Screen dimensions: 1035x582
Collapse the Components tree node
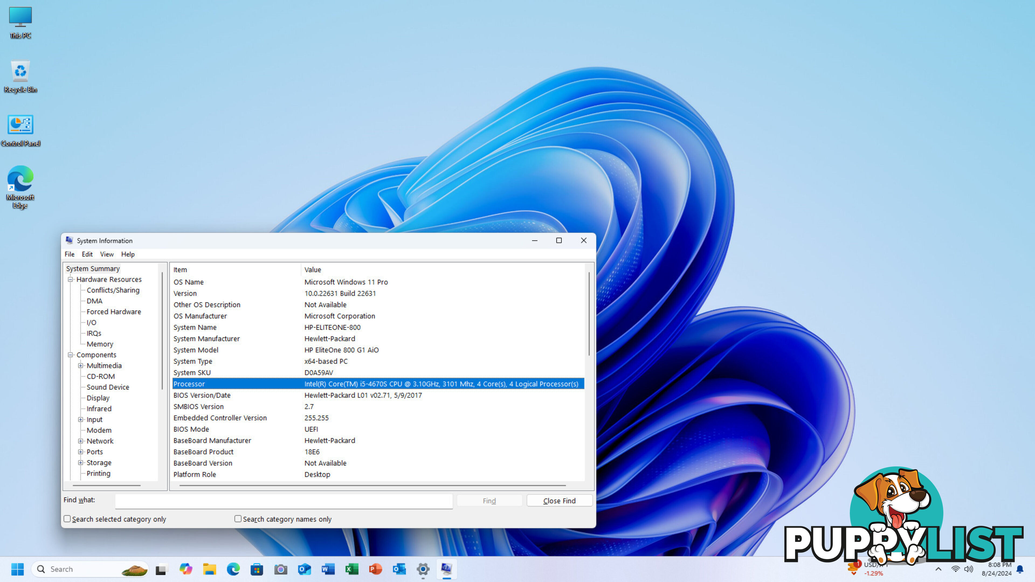pos(70,355)
